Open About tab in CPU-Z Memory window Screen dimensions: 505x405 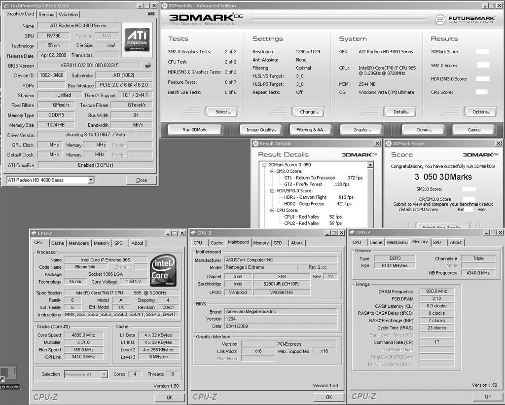tap(456, 242)
